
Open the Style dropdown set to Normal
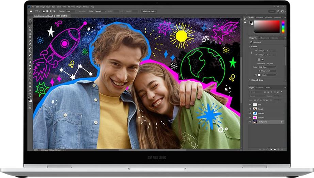click(100, 11)
